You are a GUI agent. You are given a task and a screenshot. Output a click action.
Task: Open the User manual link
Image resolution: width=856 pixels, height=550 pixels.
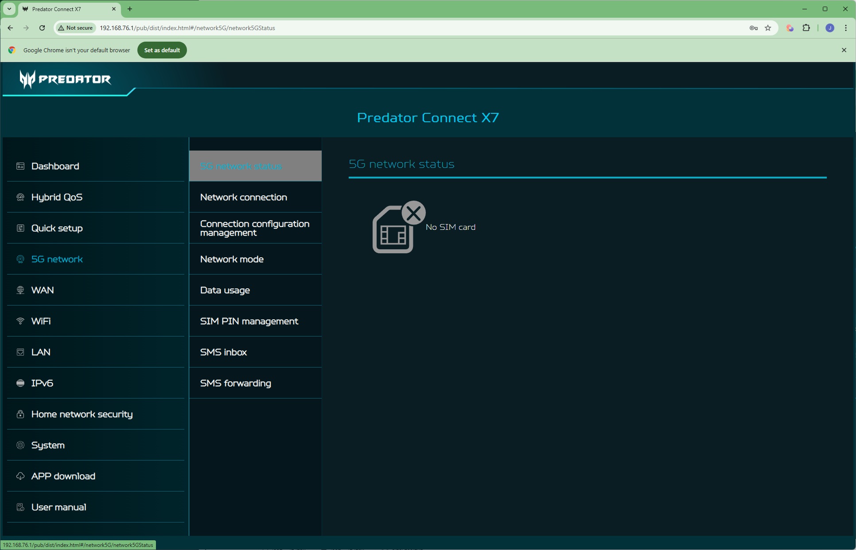58,507
